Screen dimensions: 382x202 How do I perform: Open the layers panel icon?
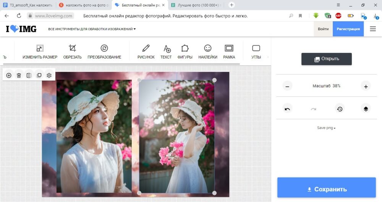click(366, 109)
